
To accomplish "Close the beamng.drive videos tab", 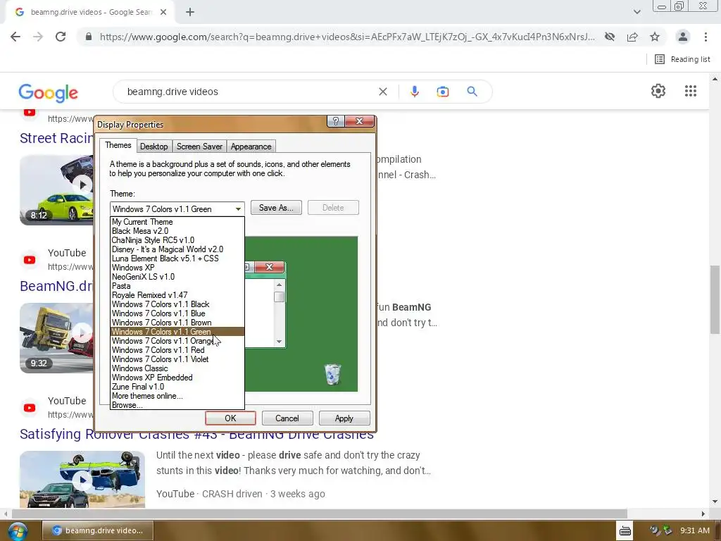I will tap(163, 13).
